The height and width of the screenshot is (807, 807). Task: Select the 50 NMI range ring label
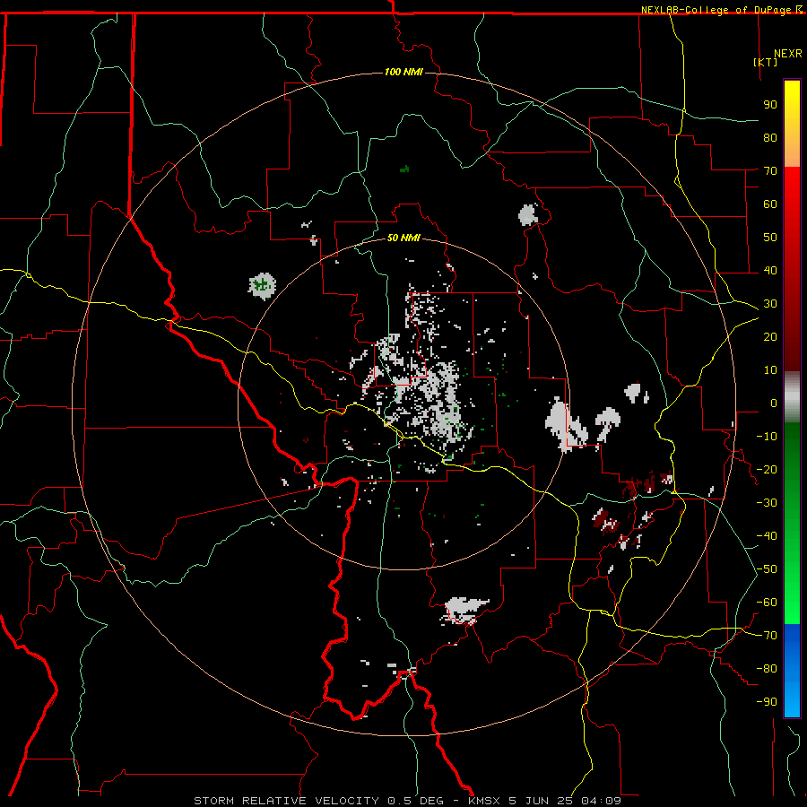tap(403, 238)
